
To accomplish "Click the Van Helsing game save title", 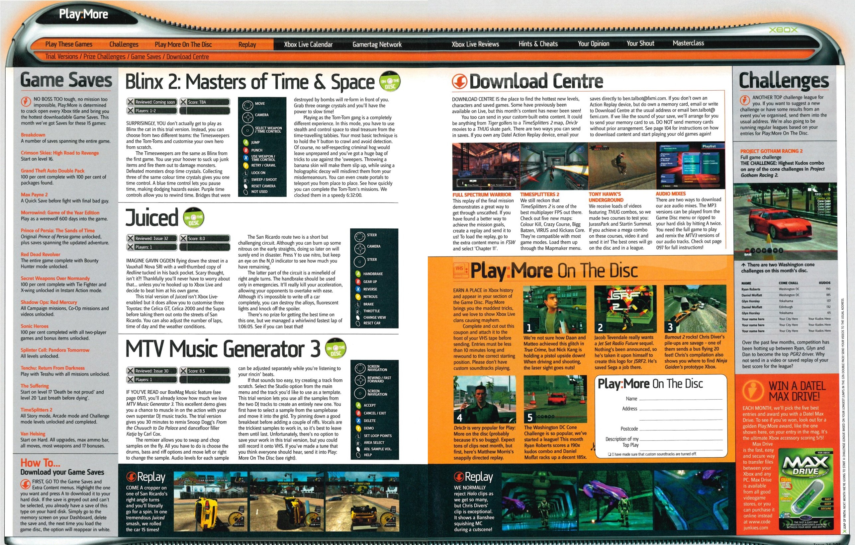I will tap(33, 433).
